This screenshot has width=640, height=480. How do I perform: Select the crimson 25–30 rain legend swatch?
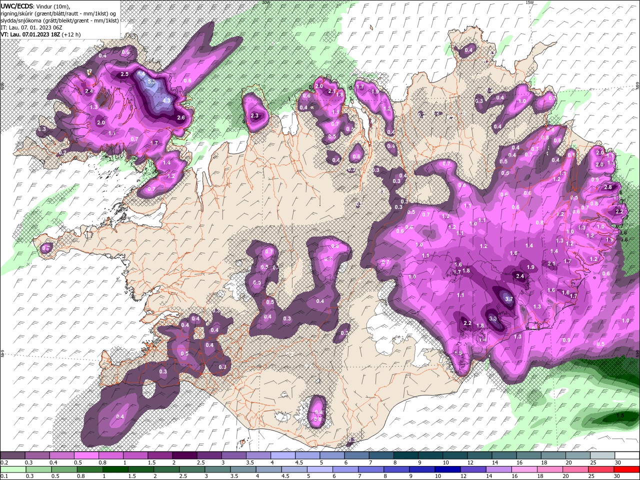pos(601,469)
